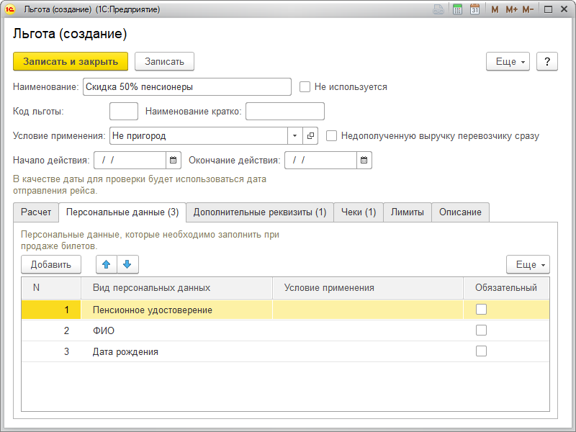Expand the Условие применения dropdown list
This screenshot has width=576, height=432.
click(295, 135)
